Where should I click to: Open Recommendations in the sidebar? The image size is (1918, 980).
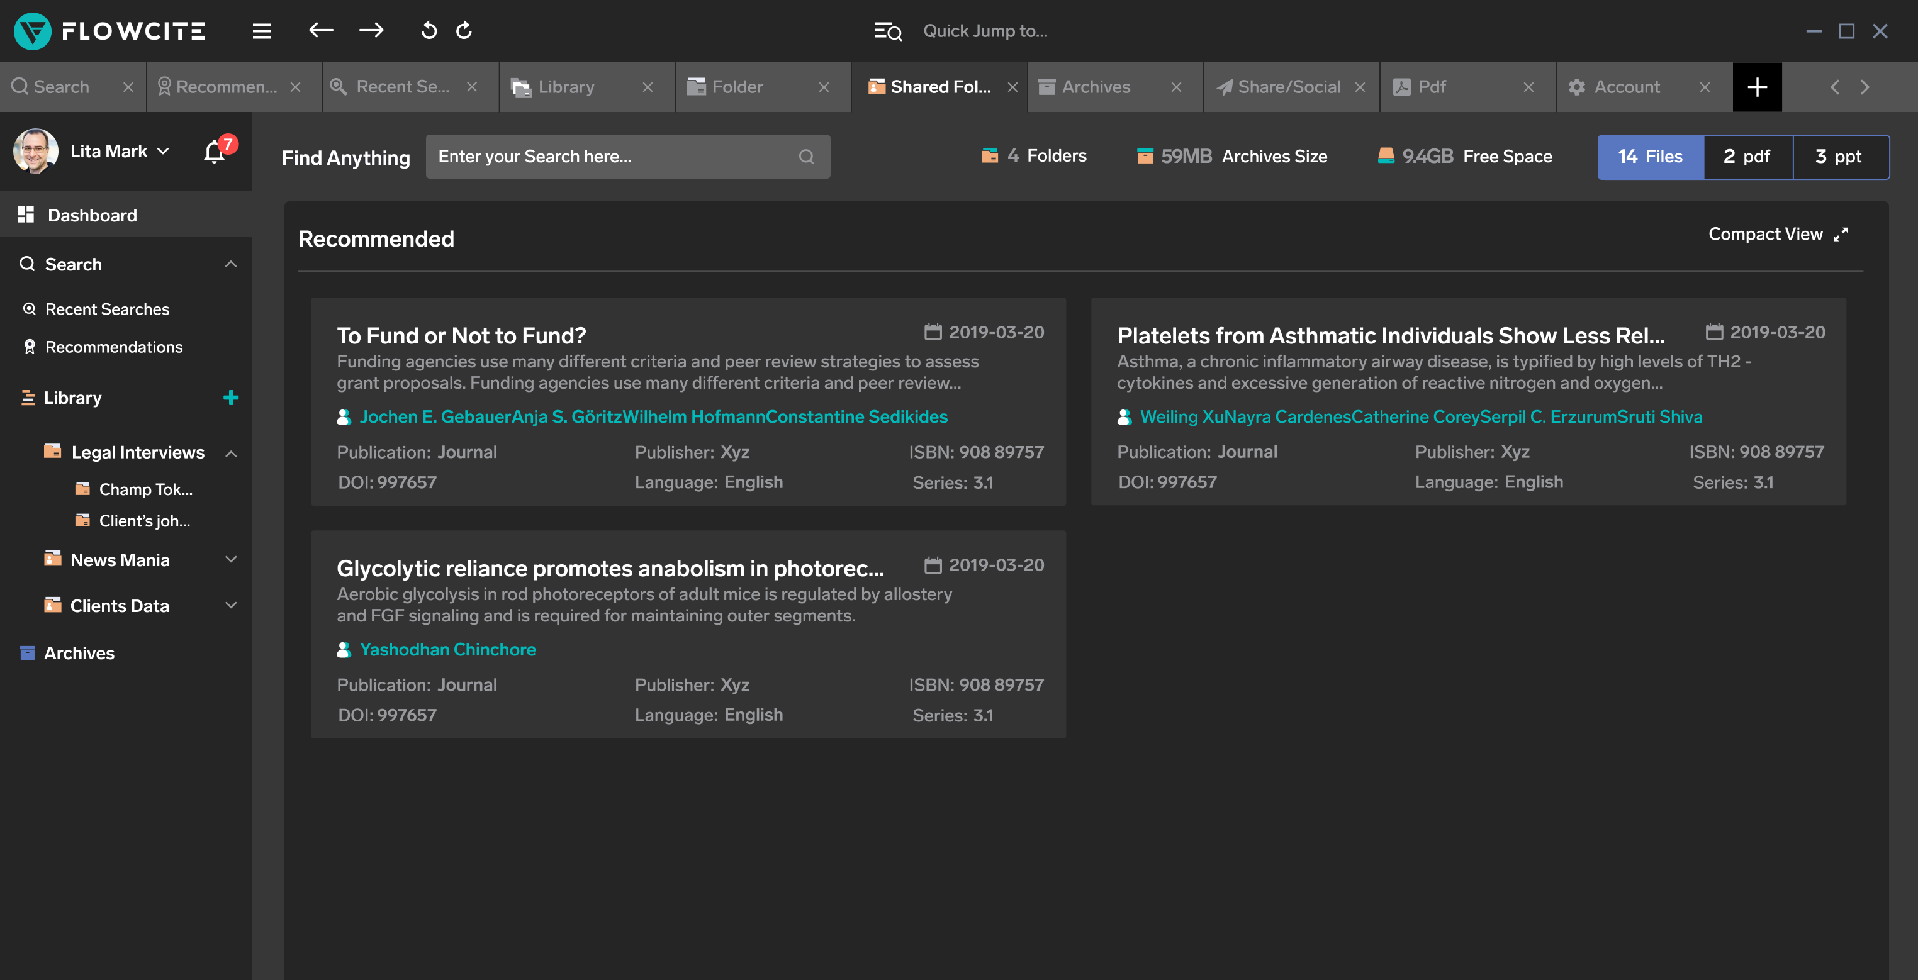tap(113, 347)
